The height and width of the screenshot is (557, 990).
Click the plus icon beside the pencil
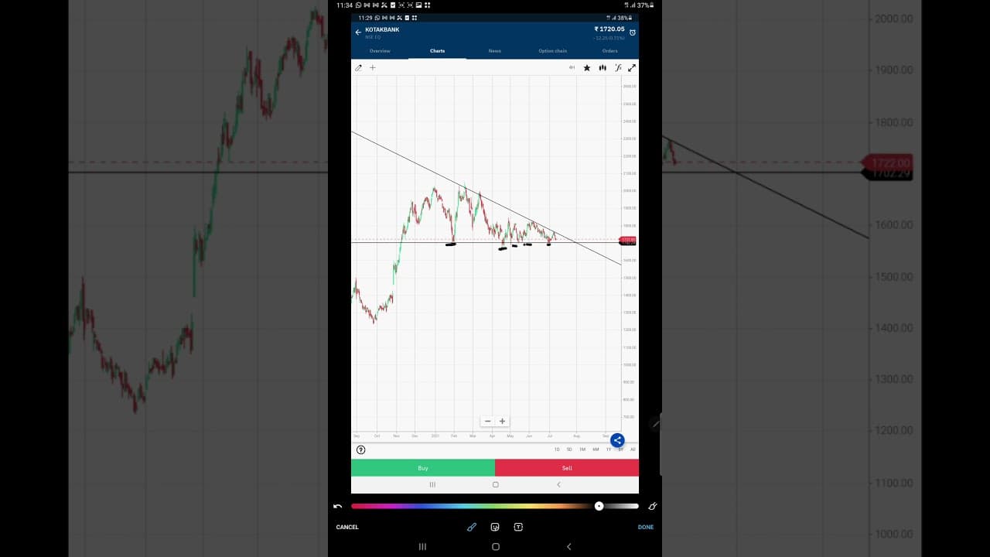(372, 68)
